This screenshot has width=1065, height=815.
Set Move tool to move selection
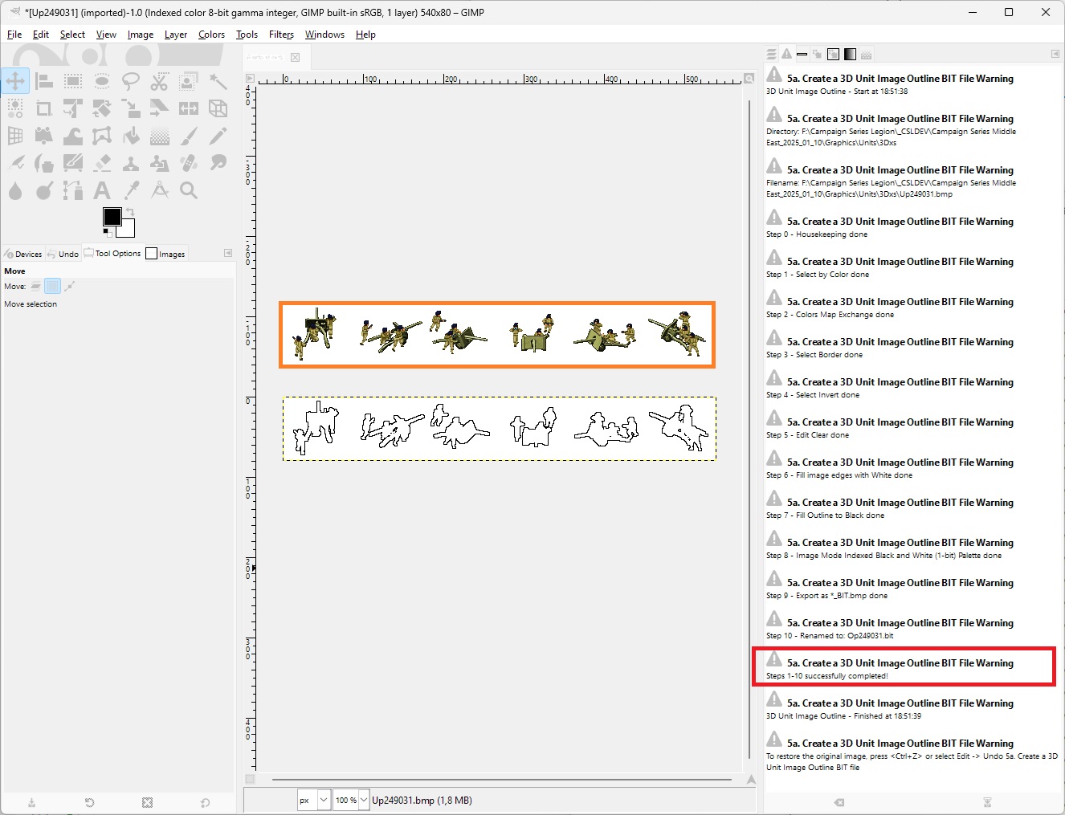pyautogui.click(x=52, y=286)
